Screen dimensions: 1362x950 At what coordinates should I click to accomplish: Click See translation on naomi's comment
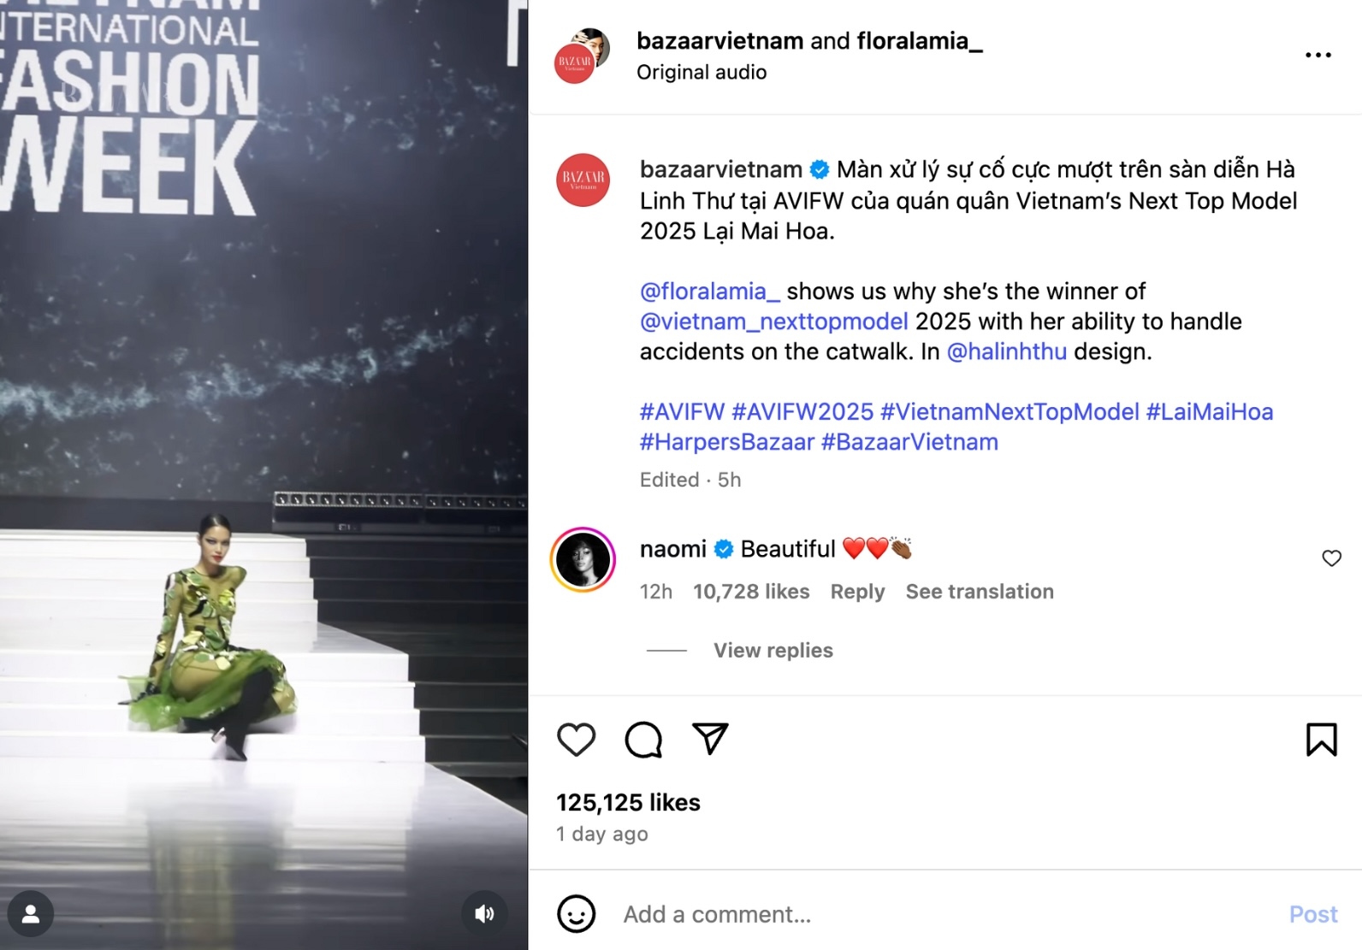tap(980, 592)
